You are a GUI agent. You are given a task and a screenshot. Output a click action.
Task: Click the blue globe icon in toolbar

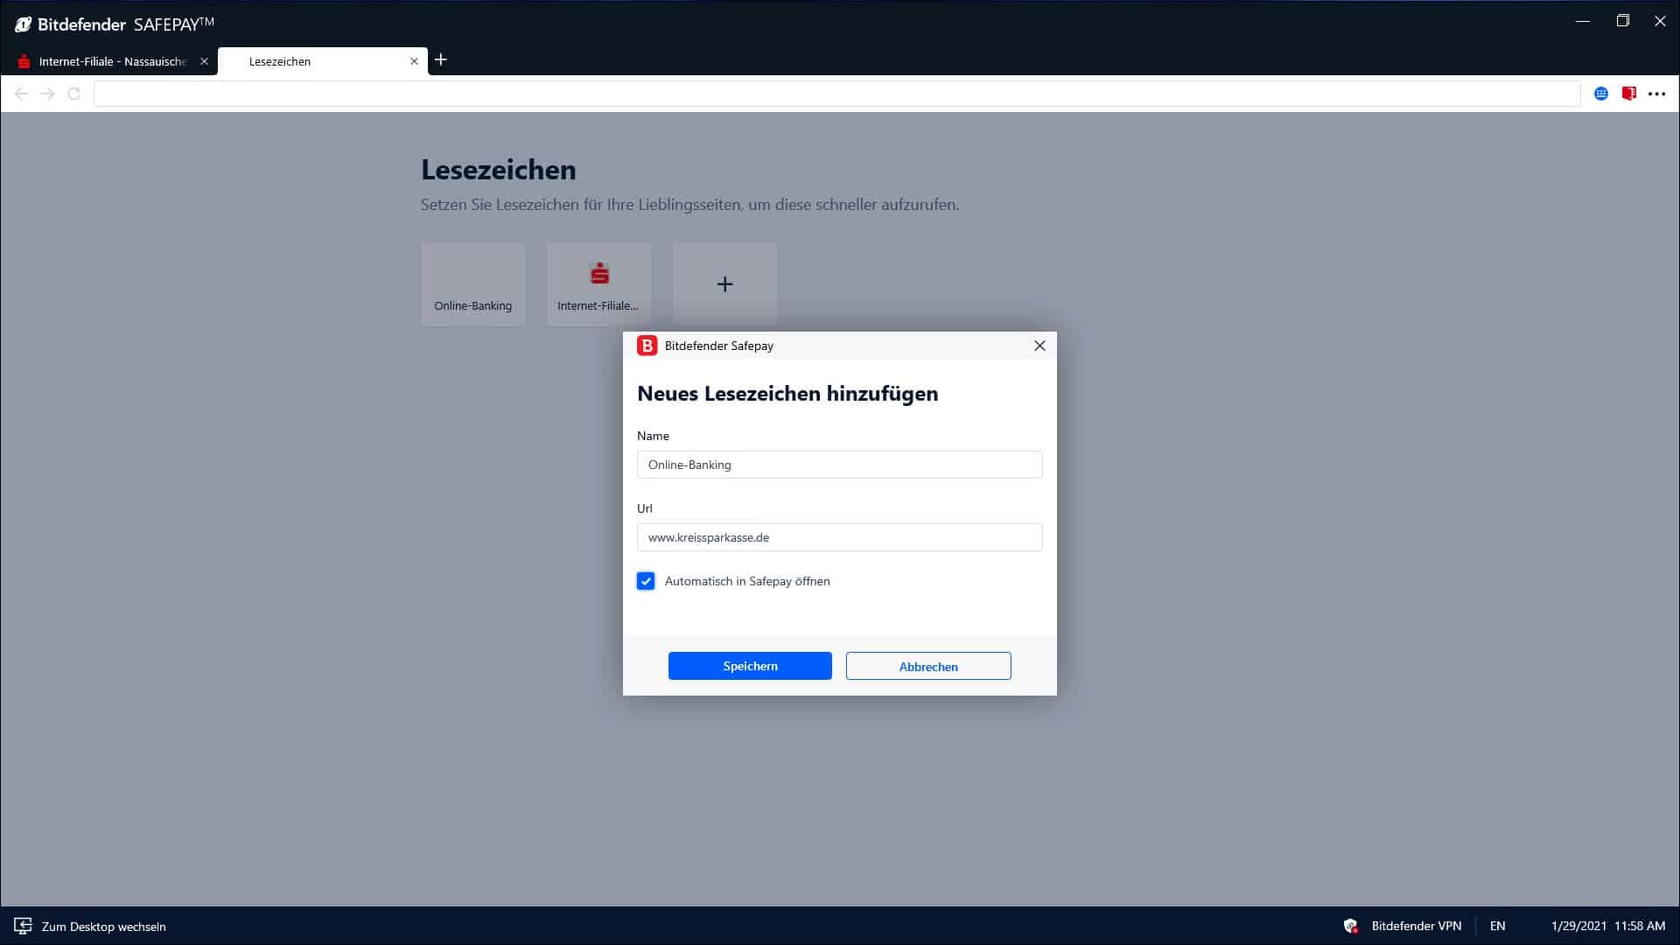click(x=1601, y=94)
